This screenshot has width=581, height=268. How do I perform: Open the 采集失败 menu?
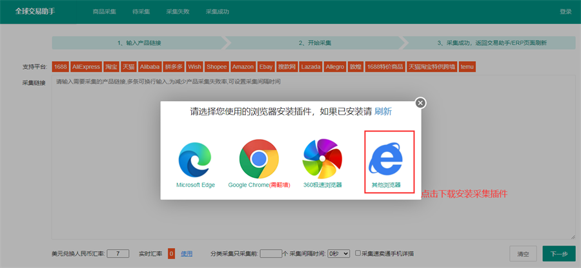point(178,12)
